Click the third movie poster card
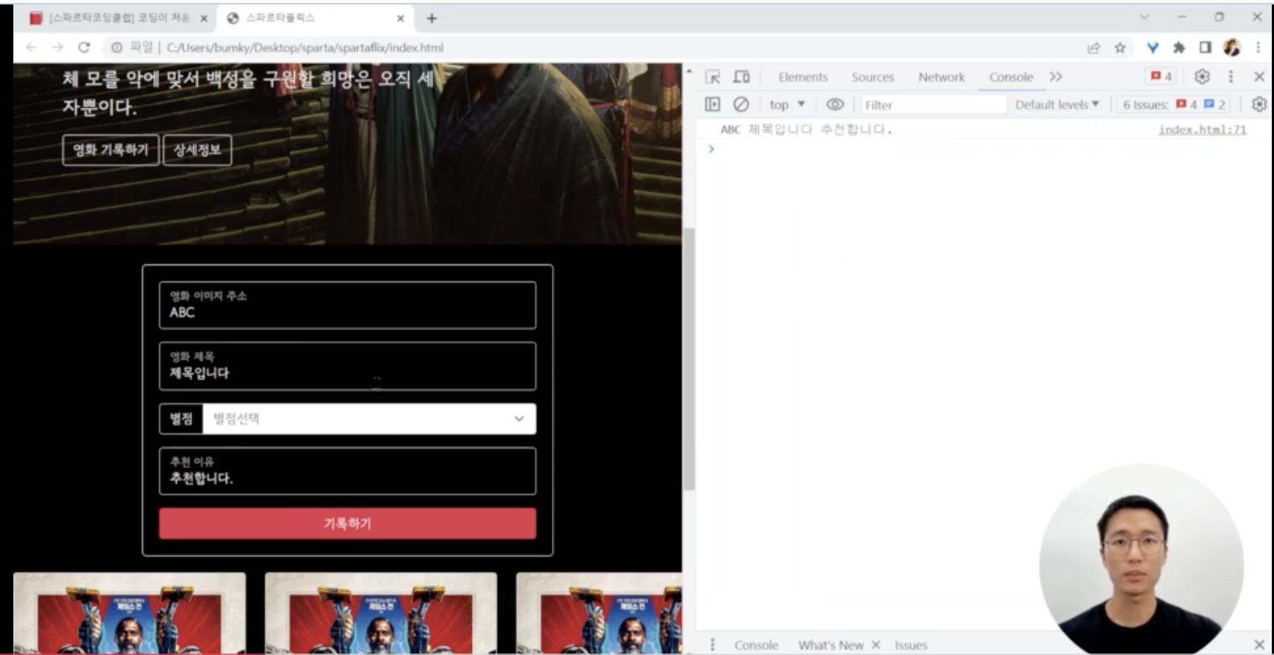Viewport: 1274px width, 655px height. [x=598, y=613]
